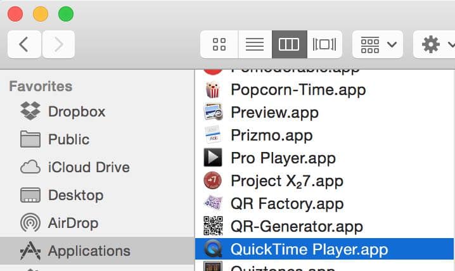Select the column view button

[x=290, y=44]
